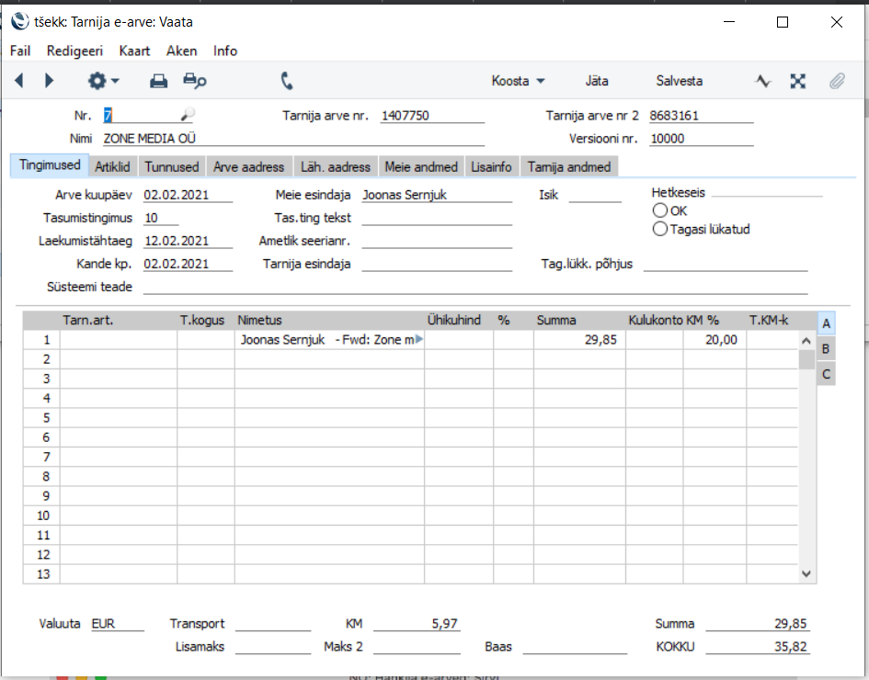Expand the row 1 Nimetus text arrow
The width and height of the screenshot is (869, 680).
point(419,339)
